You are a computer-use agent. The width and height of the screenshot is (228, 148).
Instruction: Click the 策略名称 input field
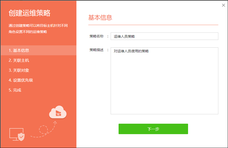click(x=164, y=36)
